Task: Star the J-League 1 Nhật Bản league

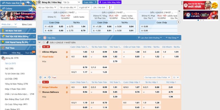Action: [x=43, y=42]
